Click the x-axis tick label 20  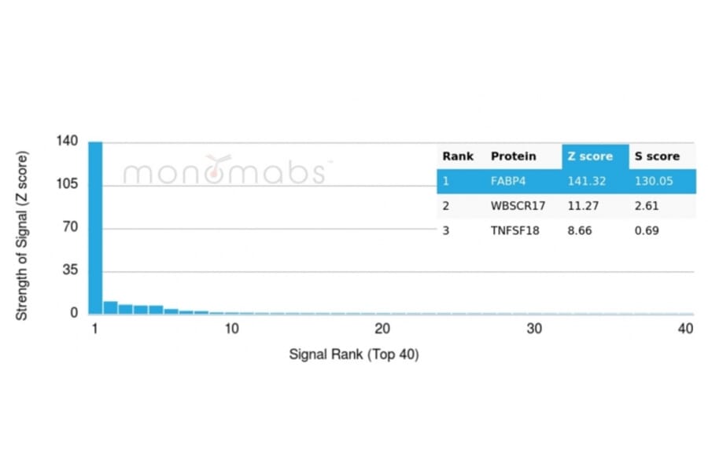point(382,329)
